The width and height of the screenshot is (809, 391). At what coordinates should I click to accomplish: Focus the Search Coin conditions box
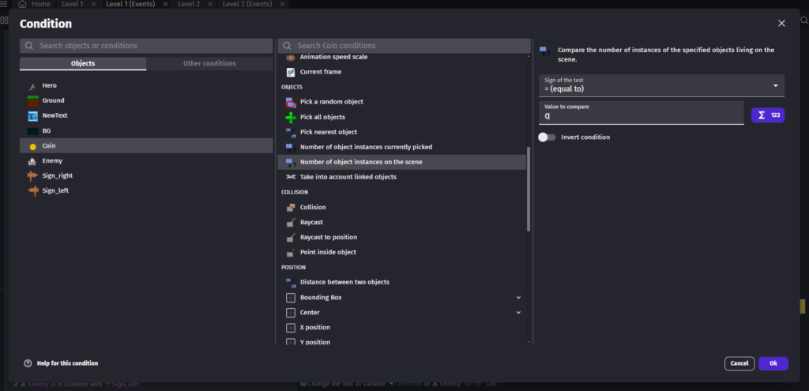(404, 45)
